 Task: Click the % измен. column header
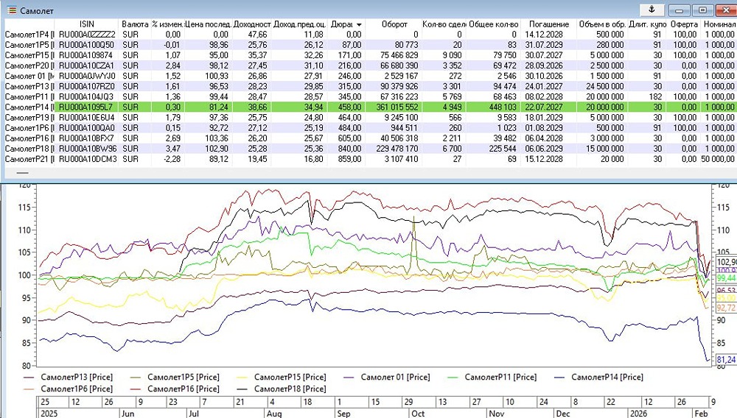167,24
